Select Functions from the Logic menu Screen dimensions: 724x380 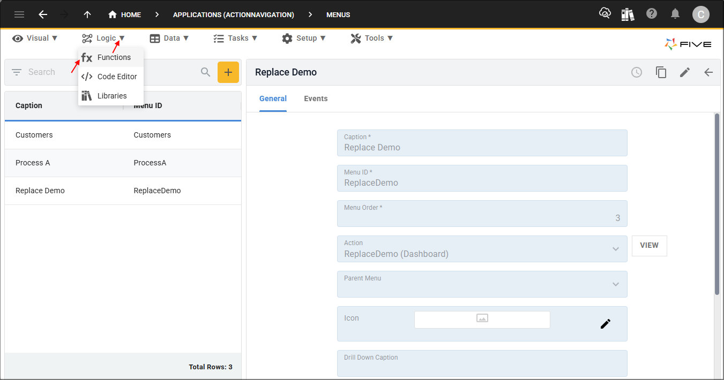pos(114,57)
